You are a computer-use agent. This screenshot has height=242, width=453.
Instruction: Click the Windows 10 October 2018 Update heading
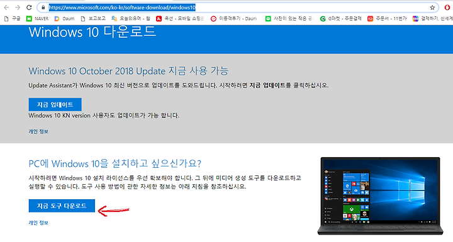(128, 71)
